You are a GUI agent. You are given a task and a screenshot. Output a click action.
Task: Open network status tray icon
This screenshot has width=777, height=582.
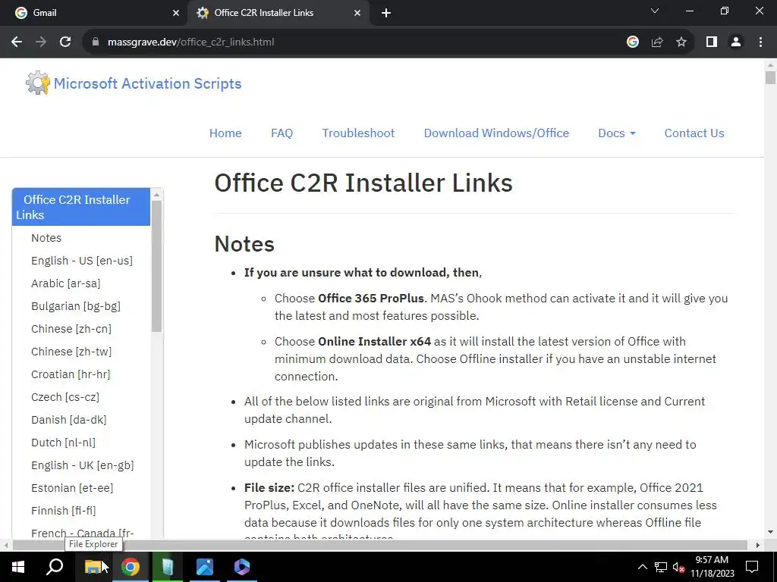[x=661, y=567]
